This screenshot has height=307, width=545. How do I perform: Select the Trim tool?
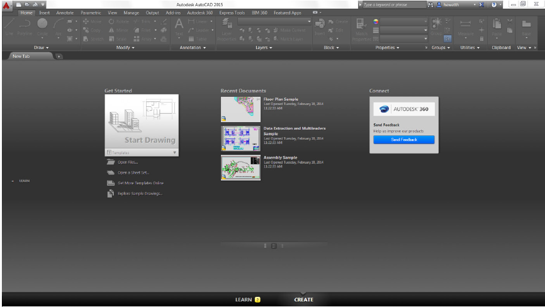(142, 21)
